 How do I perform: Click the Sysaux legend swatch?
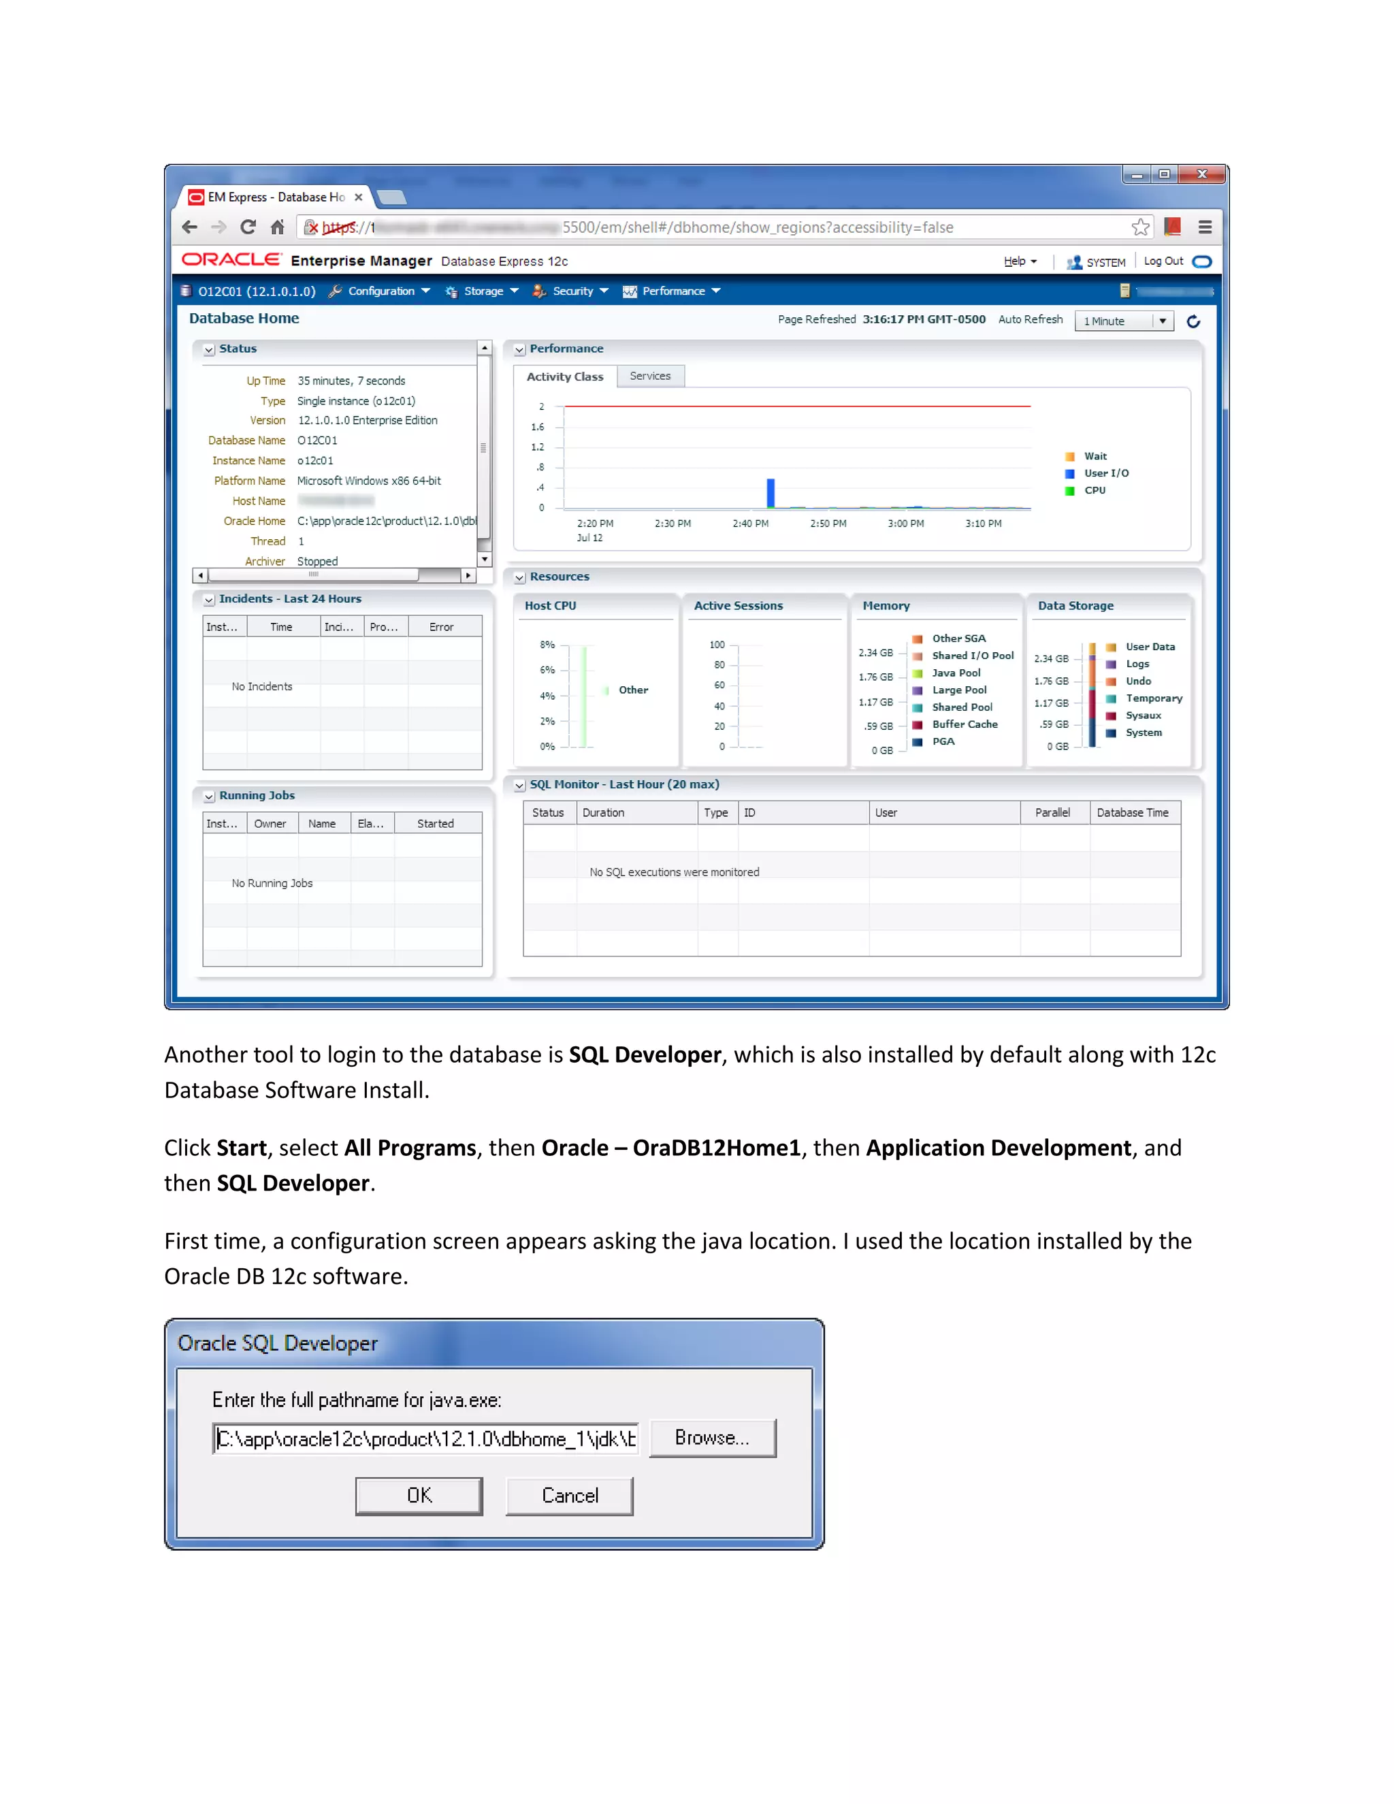pos(1111,716)
